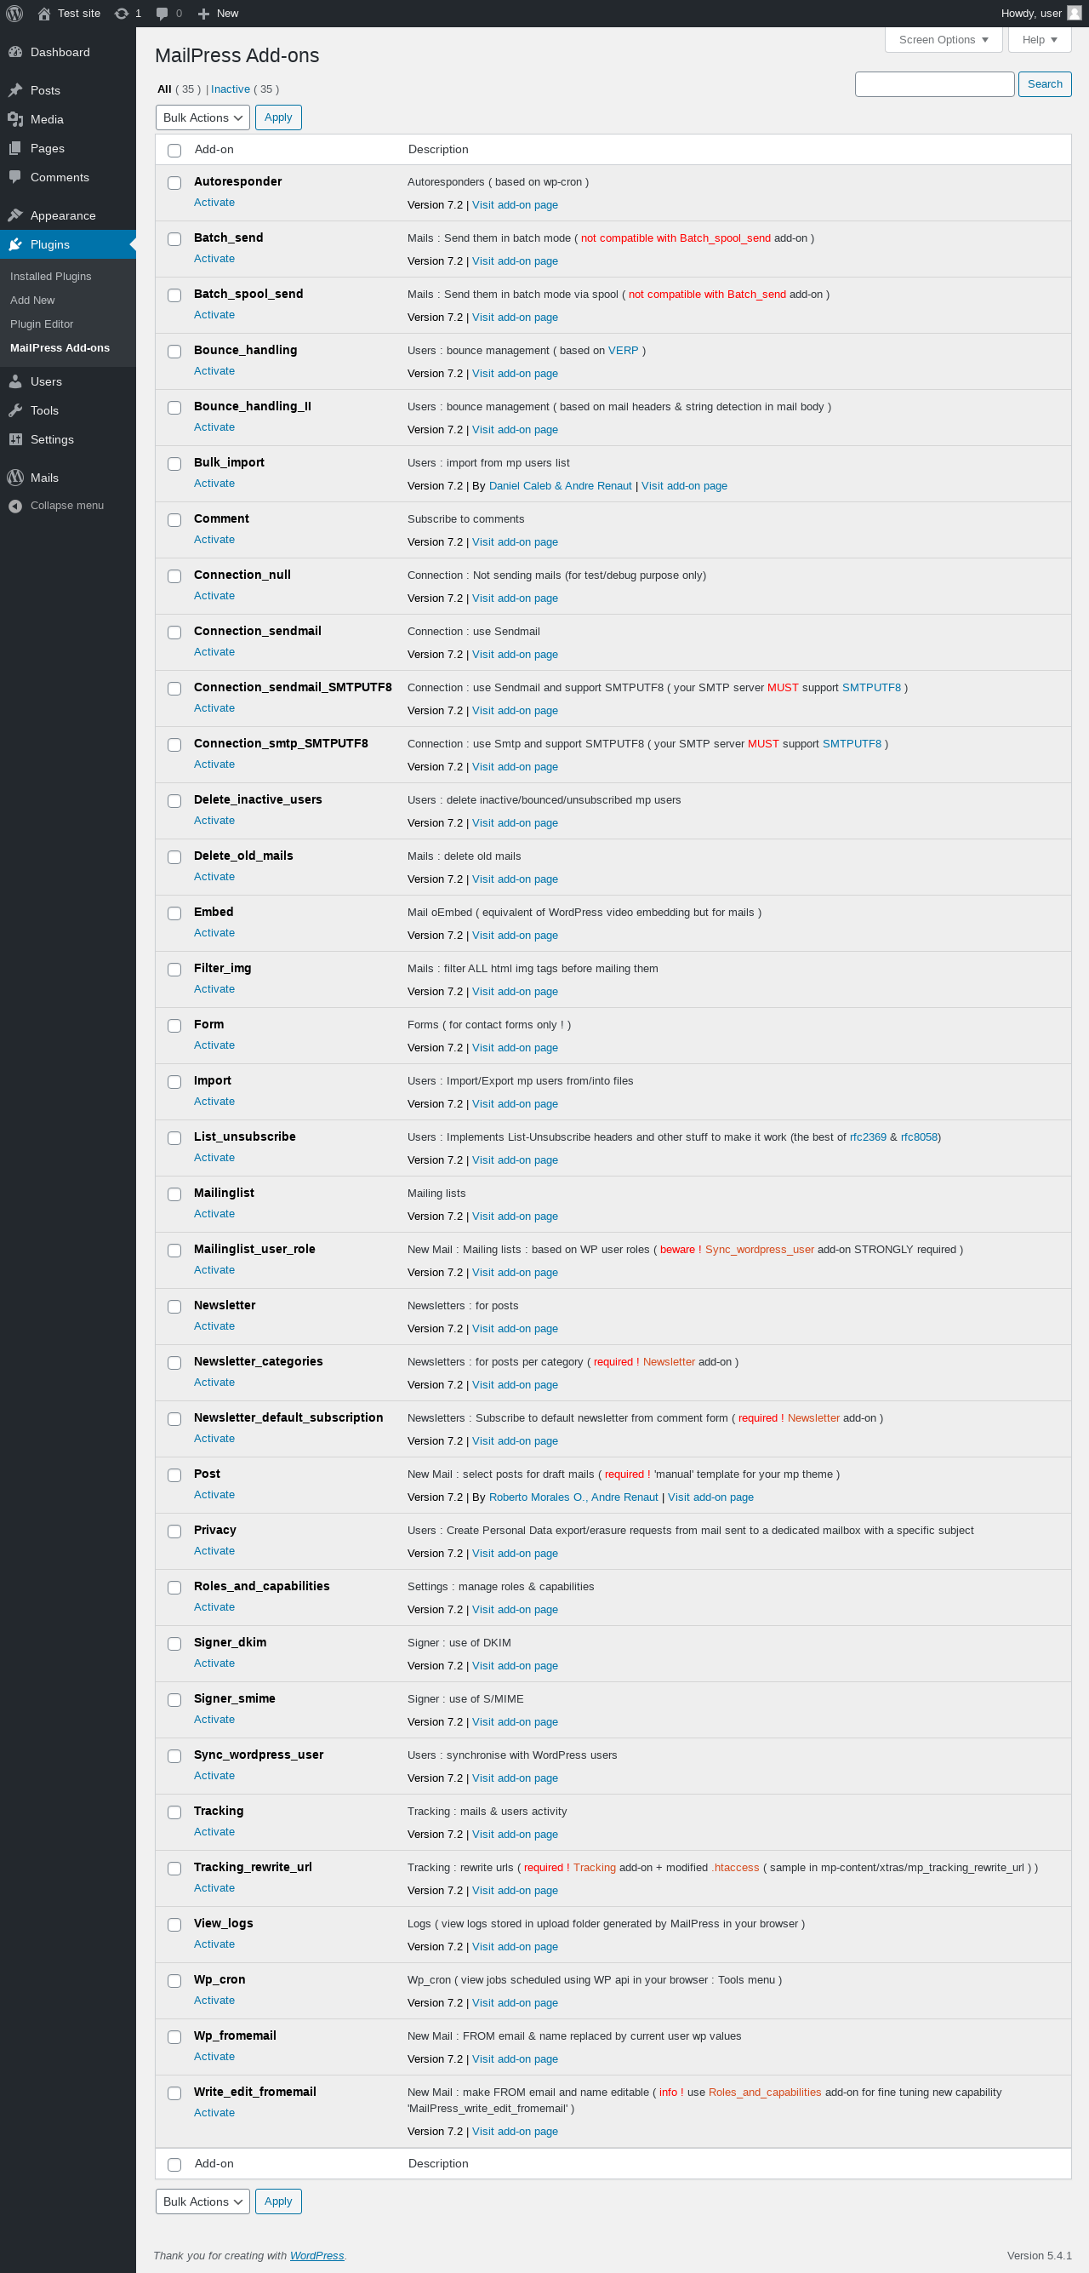This screenshot has height=2273, width=1089.
Task: Click the Posts pushpin icon
Action: tap(15, 90)
